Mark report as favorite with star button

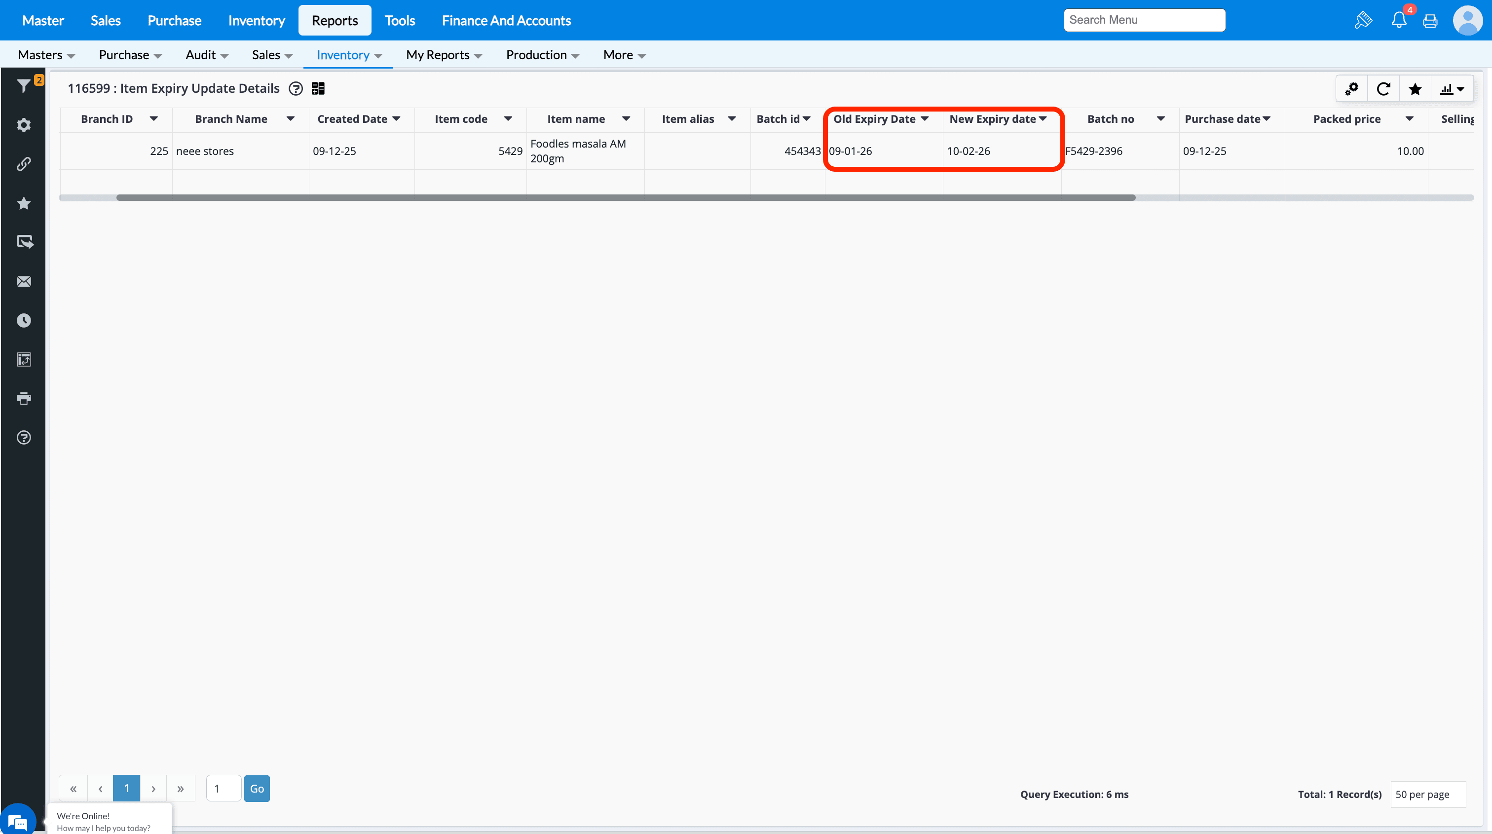tap(1415, 89)
